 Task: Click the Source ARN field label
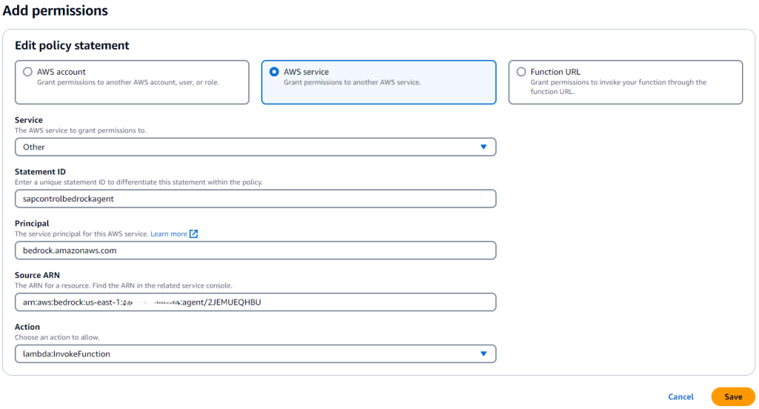click(37, 275)
